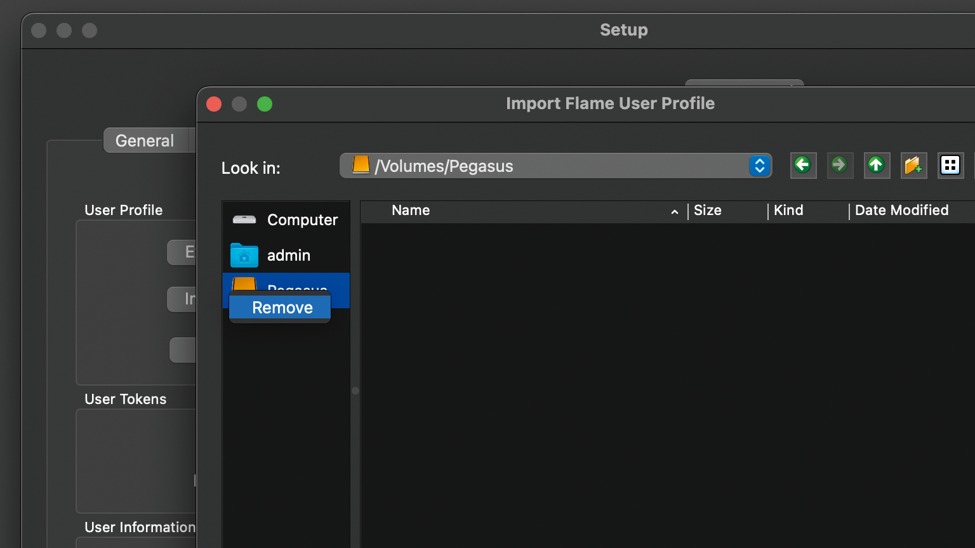The image size is (975, 548).
Task: Click the dimmed forward arrow button
Action: 839,166
